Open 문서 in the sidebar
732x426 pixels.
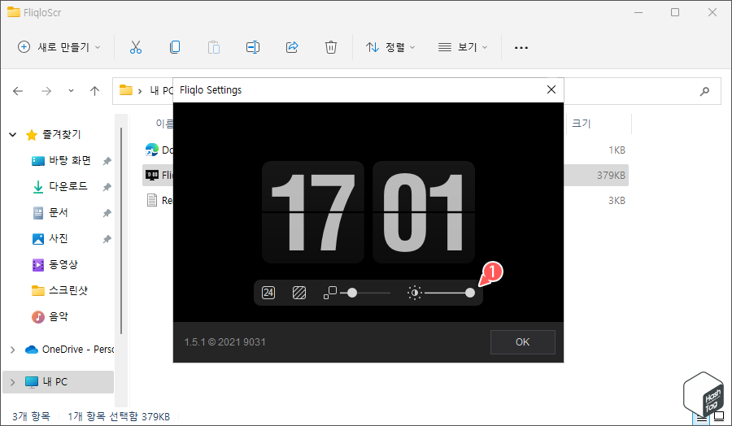[x=59, y=213]
